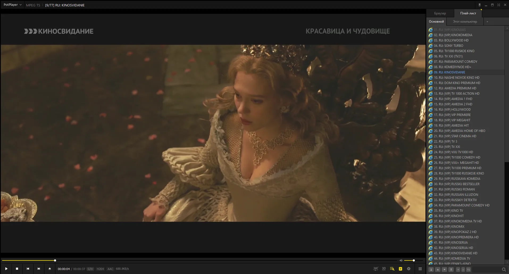
Task: Move selected playlist item down
Action: [444, 269]
